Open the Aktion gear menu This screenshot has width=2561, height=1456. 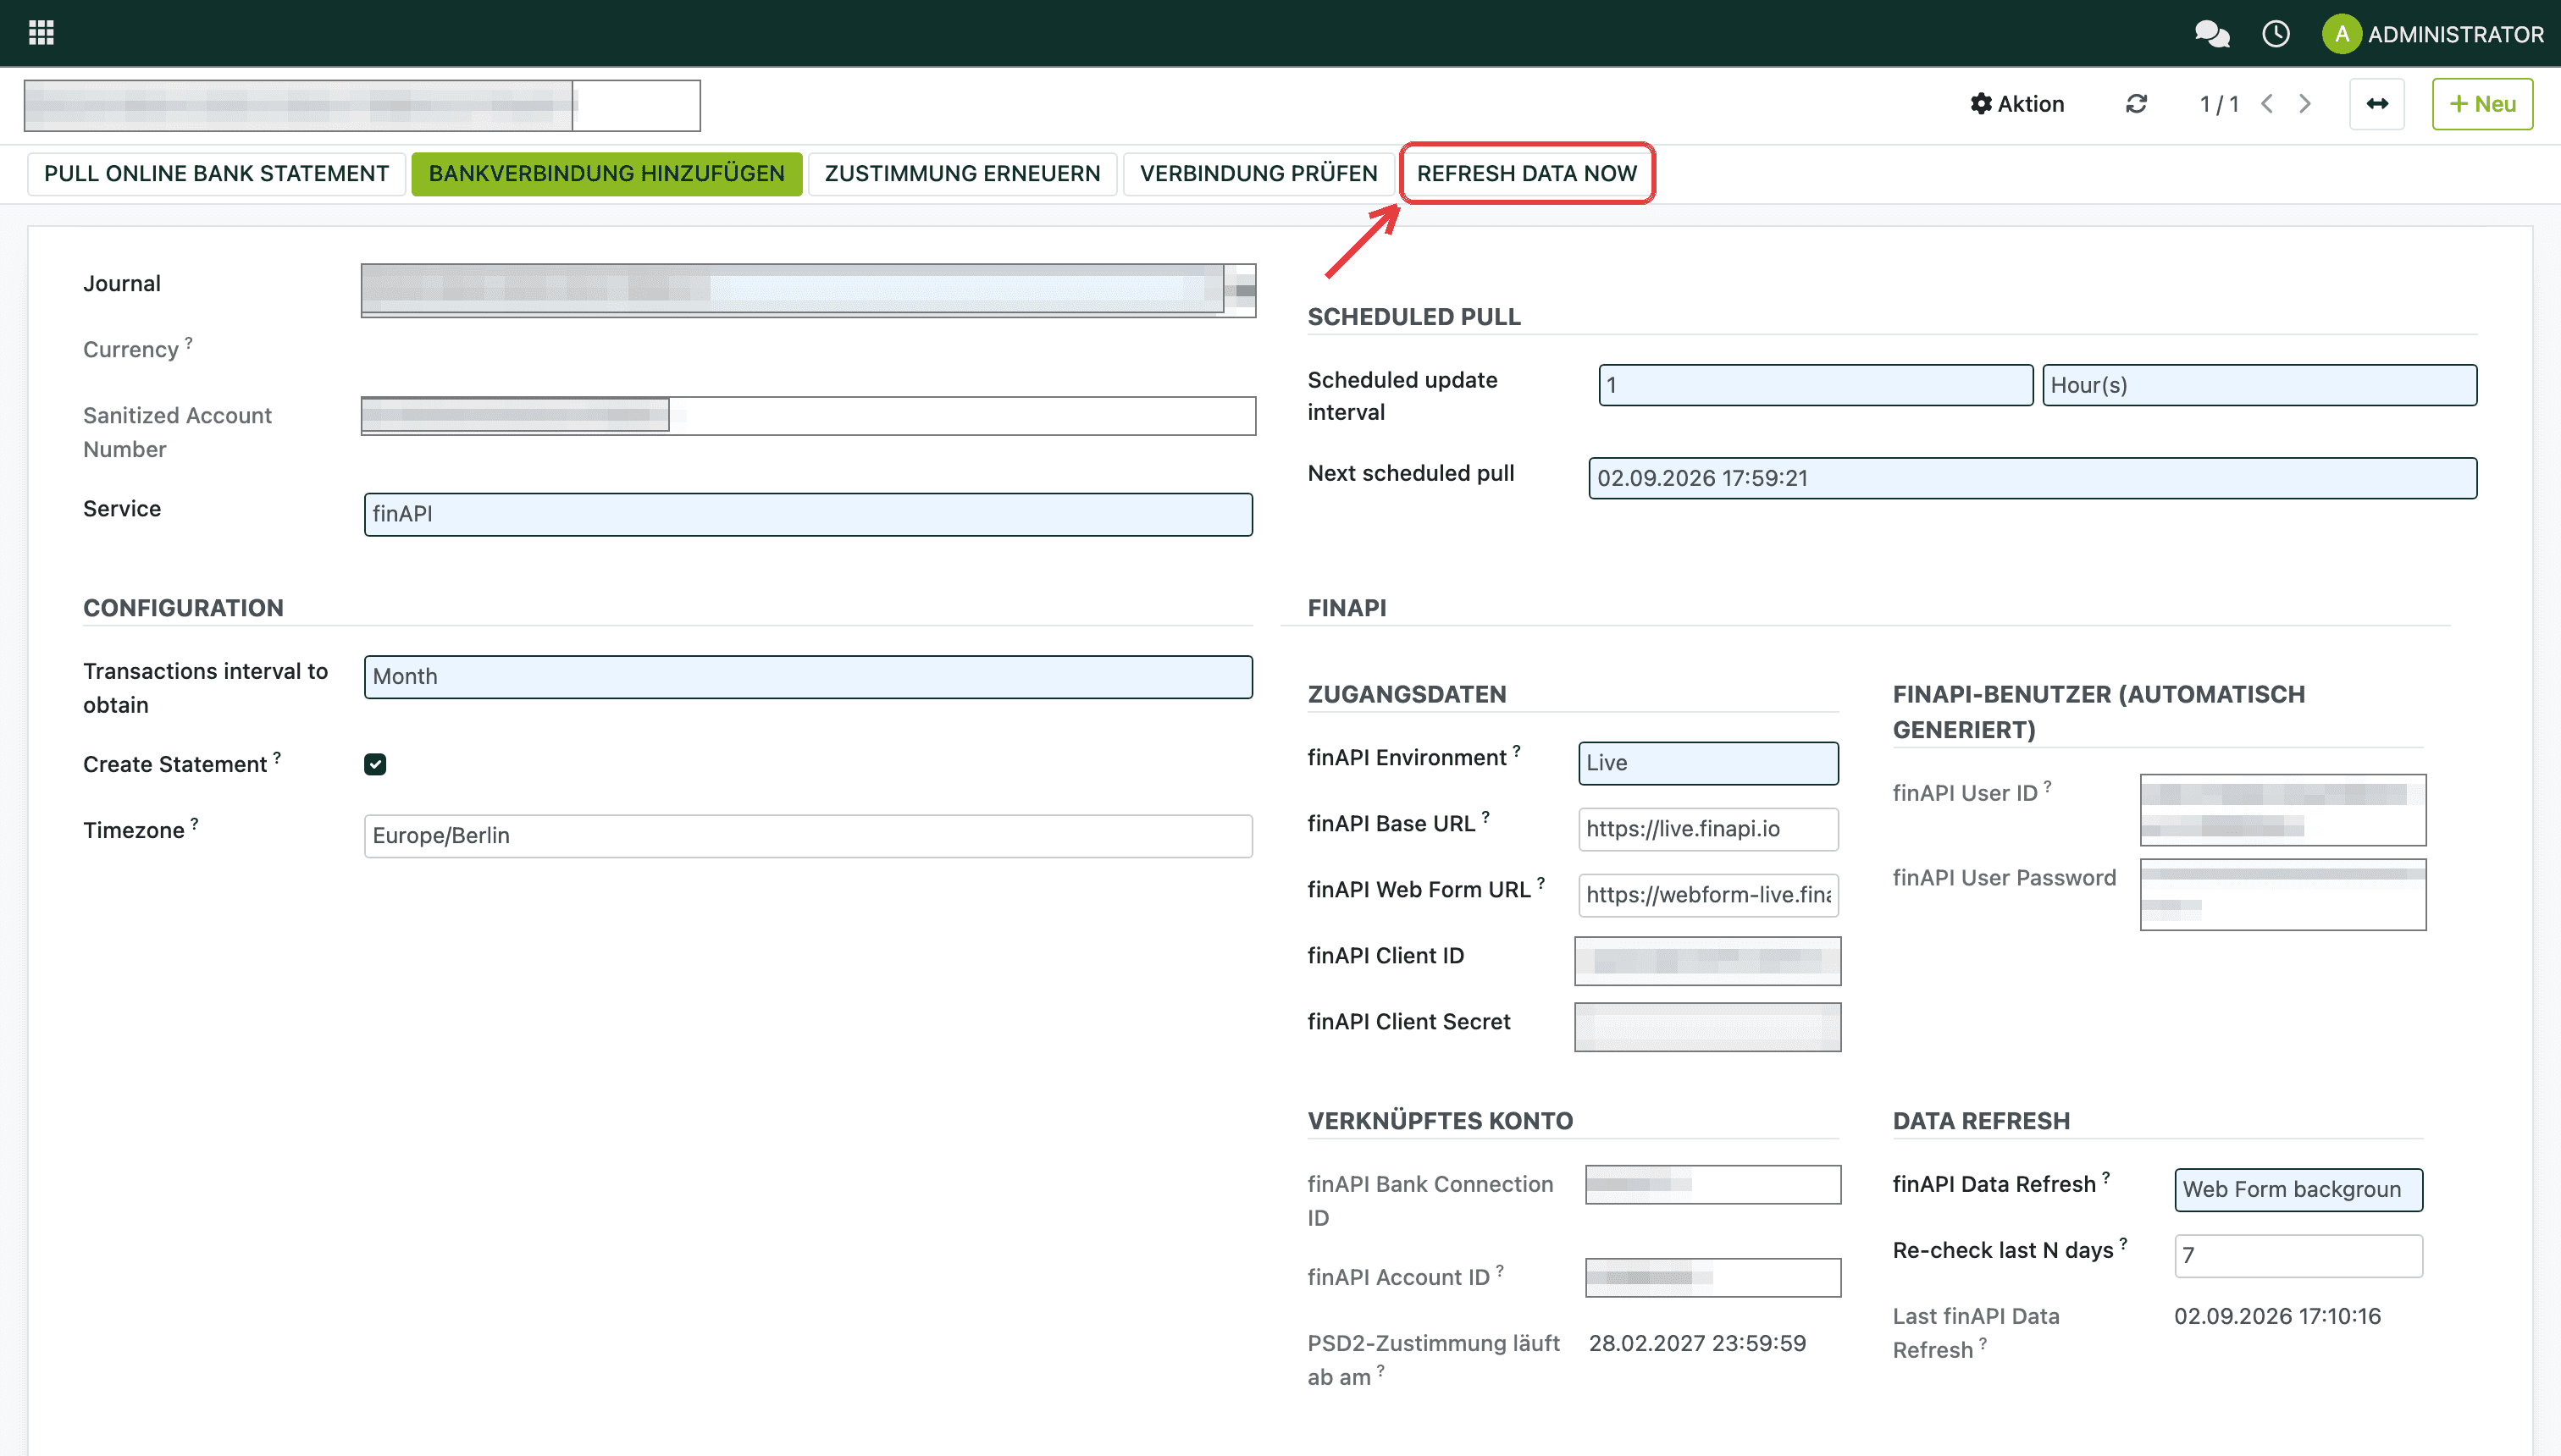2016,104
